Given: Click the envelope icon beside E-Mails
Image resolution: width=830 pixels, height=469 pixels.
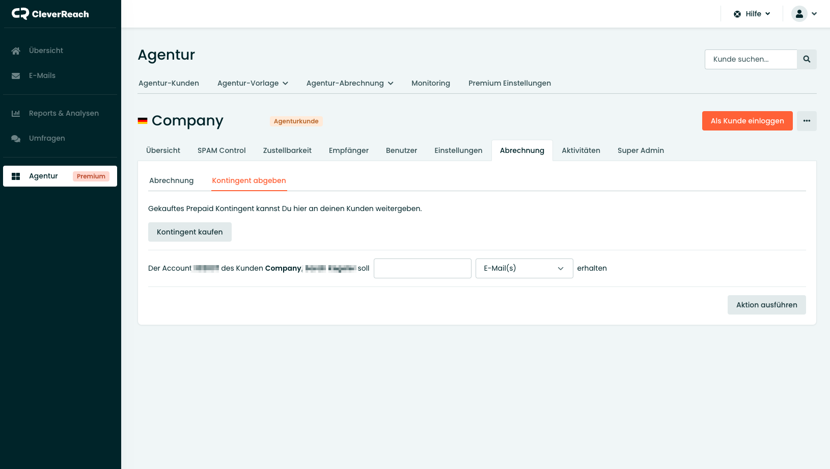Looking at the screenshot, I should 16,75.
